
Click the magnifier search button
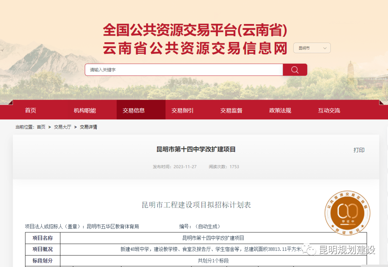pyautogui.click(x=295, y=70)
